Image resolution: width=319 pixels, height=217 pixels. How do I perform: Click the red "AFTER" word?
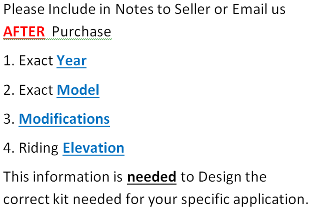click(24, 32)
